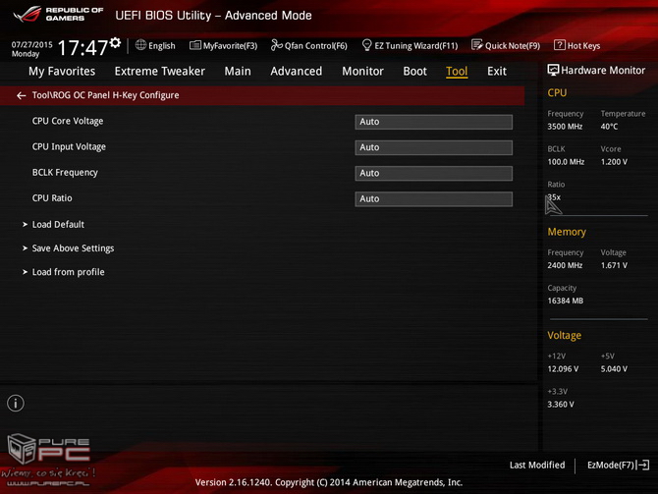The image size is (658, 494).
Task: Click the 1.671 V memory voltage value
Action: pyautogui.click(x=614, y=265)
